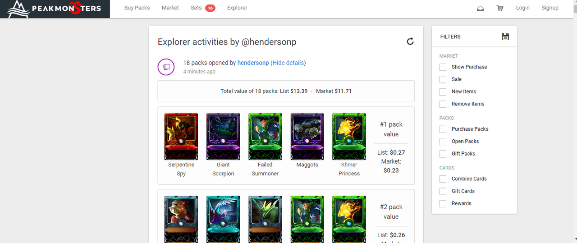Select the first card in pack #2

[x=181, y=219]
